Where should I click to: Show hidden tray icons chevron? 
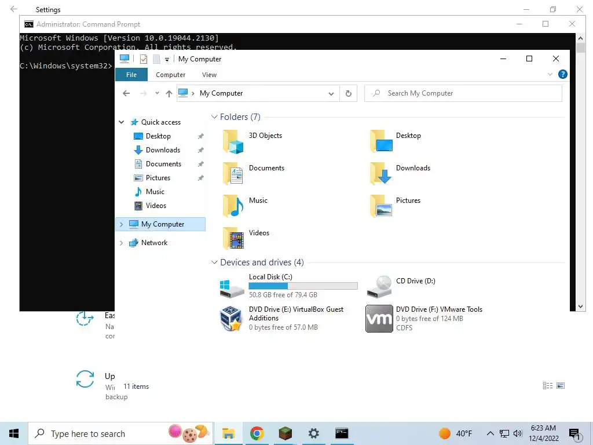coord(490,433)
